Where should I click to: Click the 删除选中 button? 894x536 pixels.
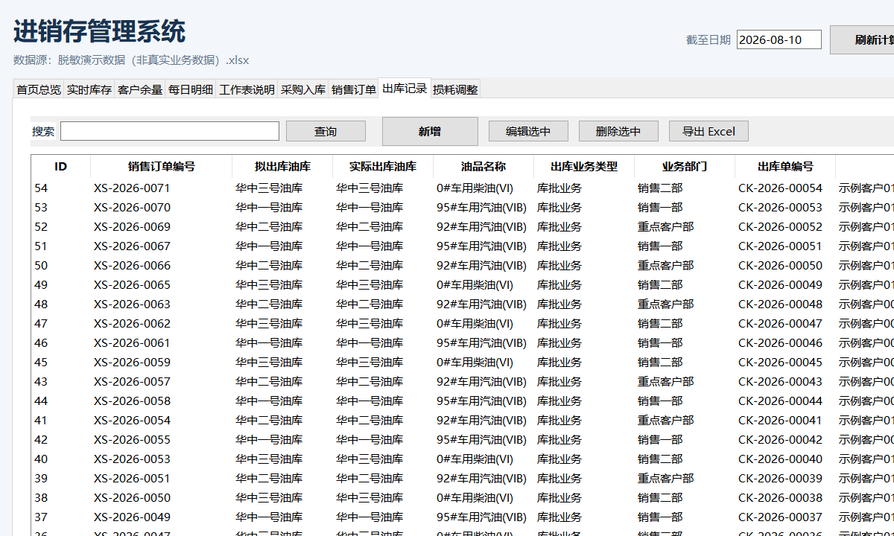[x=618, y=131]
